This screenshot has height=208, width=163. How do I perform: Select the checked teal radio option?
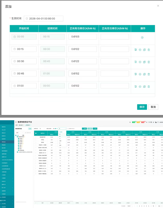coord(55,129)
